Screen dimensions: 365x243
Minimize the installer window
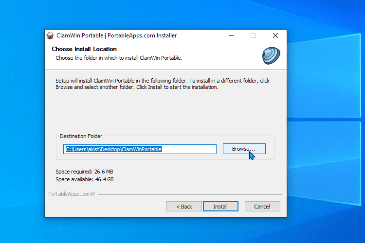point(231,35)
